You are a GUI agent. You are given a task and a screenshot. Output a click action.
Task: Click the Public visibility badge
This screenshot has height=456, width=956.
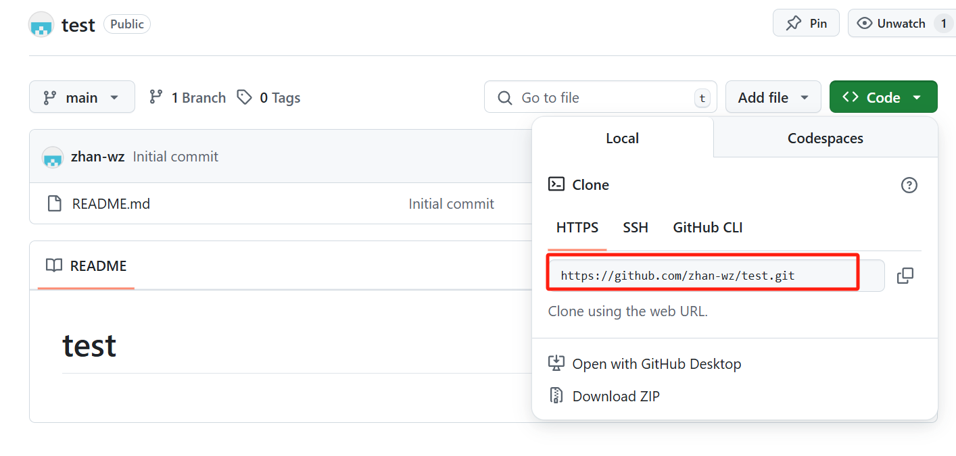(x=127, y=24)
